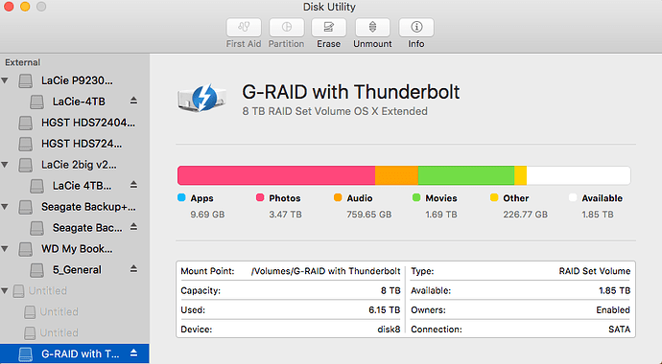Collapse the greyed Untitled disk group
The width and height of the screenshot is (662, 364).
[5, 290]
